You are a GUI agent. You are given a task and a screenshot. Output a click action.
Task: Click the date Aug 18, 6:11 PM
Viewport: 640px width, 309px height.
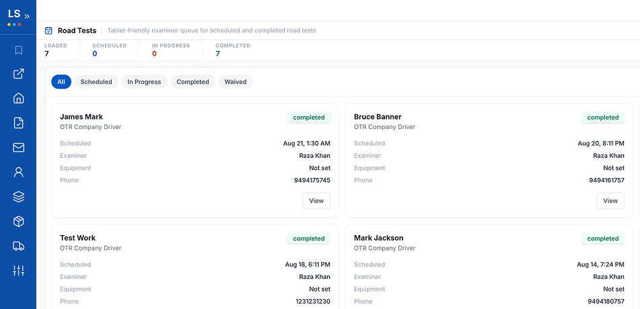pos(308,265)
